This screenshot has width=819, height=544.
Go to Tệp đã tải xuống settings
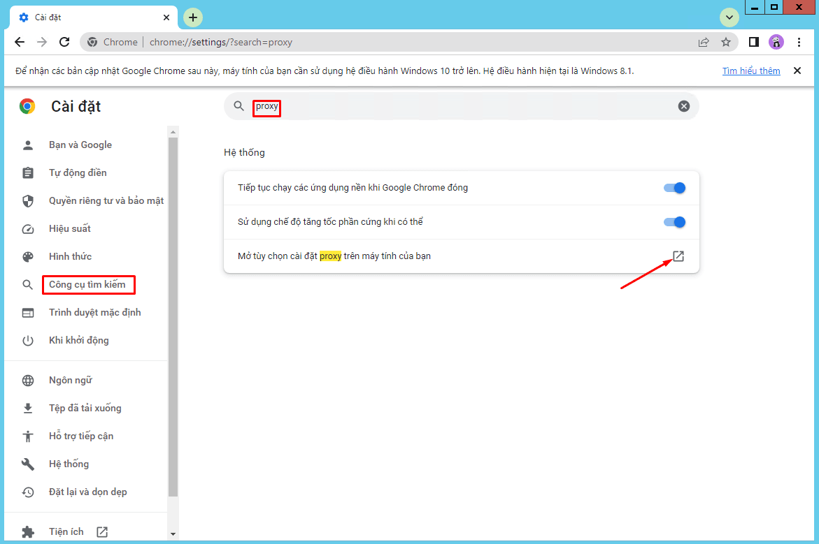[85, 409]
